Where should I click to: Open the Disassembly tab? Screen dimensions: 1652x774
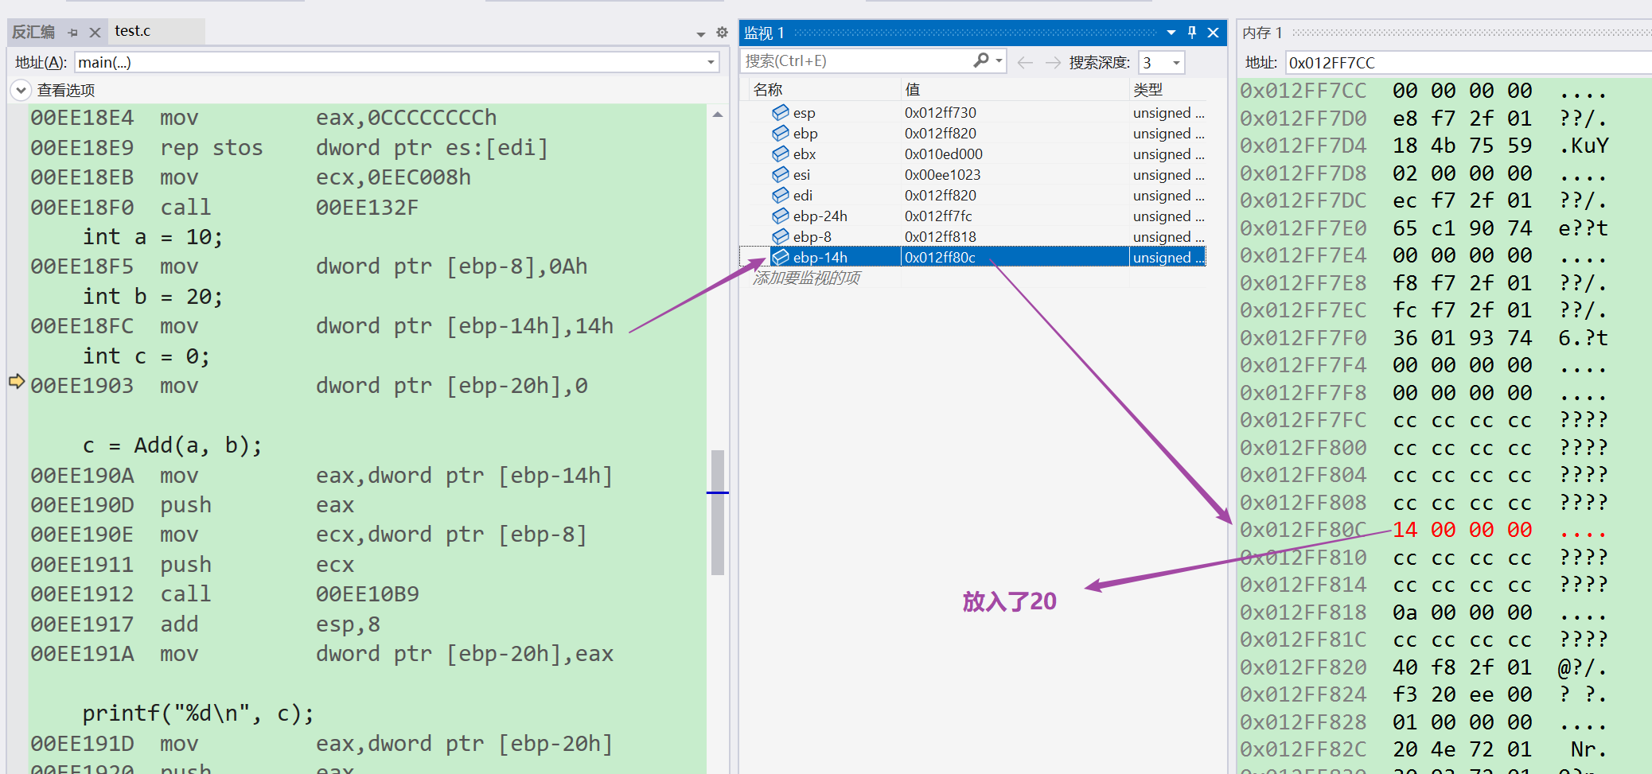33,32
